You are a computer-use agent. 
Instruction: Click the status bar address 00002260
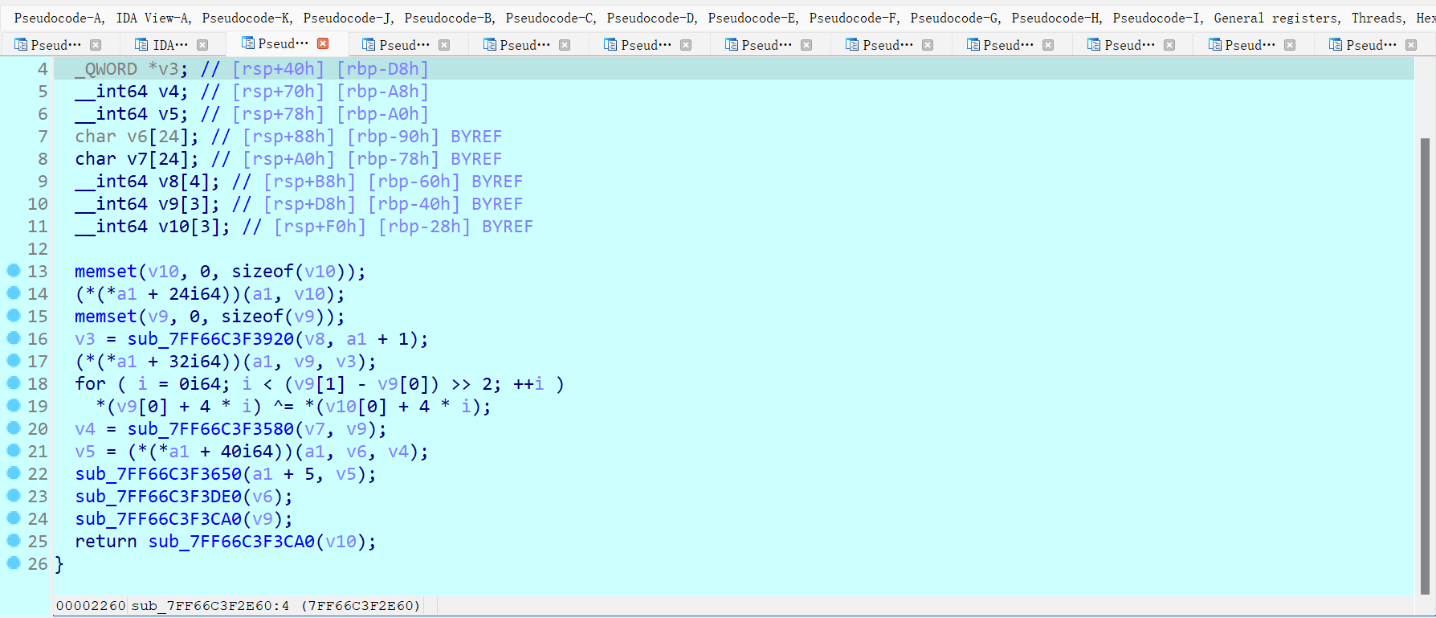(91, 605)
